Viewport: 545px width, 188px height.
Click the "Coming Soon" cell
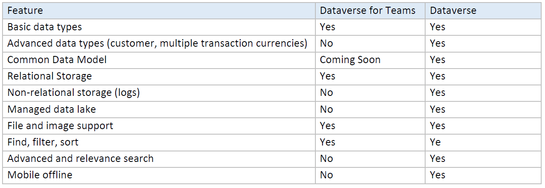350,60
